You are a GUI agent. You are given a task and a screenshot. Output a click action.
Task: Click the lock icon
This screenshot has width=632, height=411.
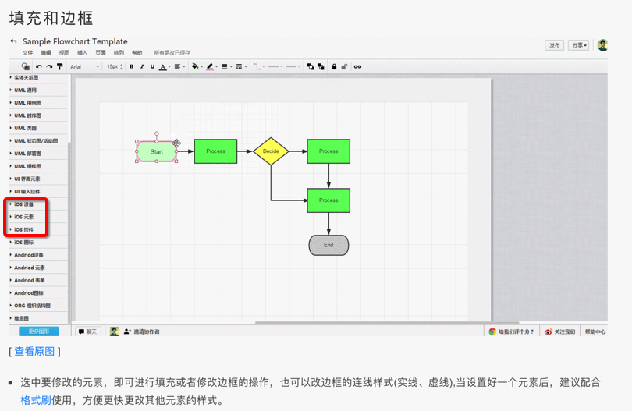coord(334,66)
